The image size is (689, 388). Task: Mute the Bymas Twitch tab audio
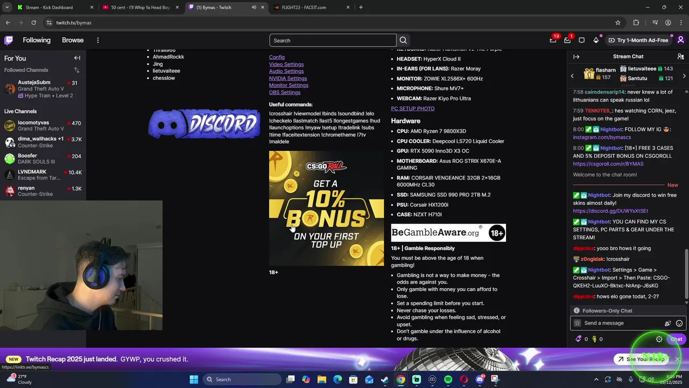click(254, 8)
